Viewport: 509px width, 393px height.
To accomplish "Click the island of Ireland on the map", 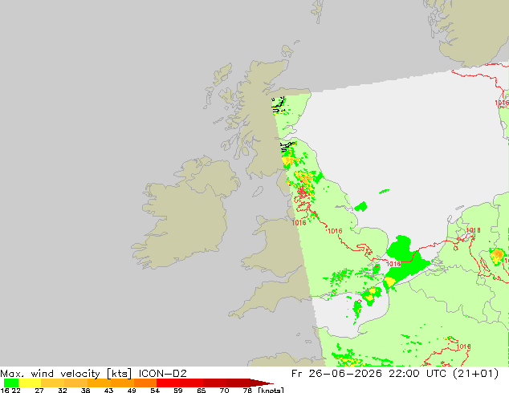I will point(185,214).
